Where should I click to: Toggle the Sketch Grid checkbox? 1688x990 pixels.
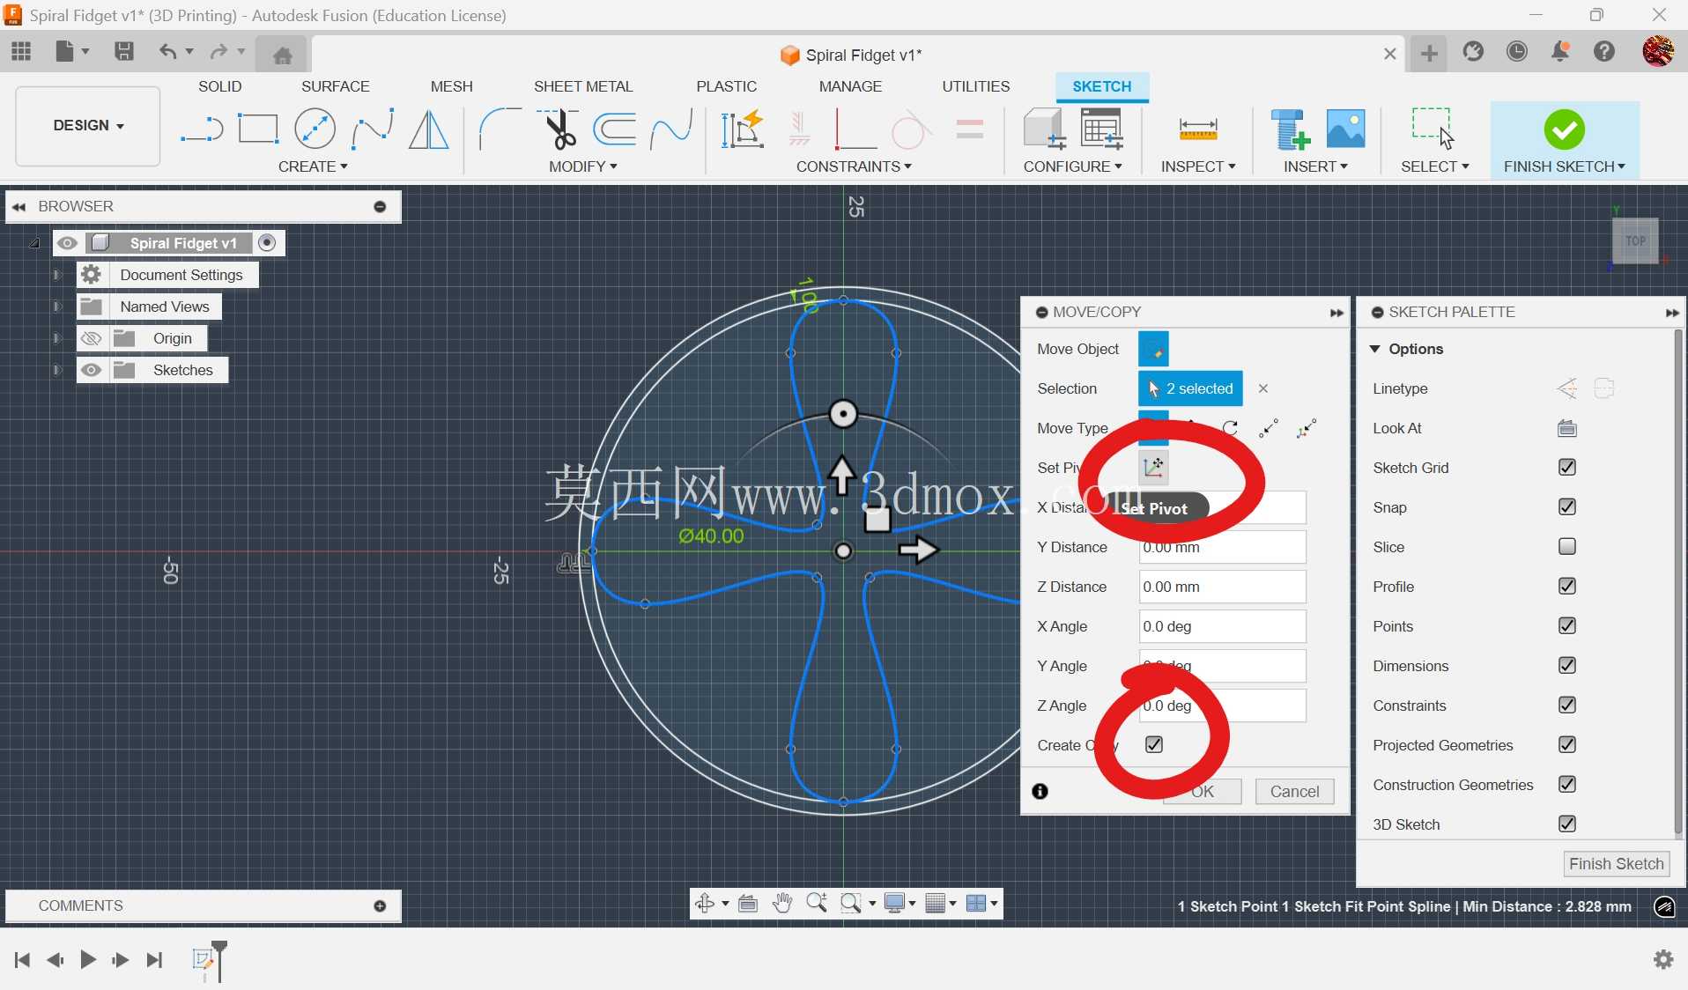[x=1566, y=467]
